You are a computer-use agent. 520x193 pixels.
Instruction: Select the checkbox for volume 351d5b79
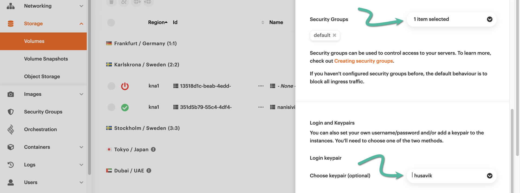(111, 107)
